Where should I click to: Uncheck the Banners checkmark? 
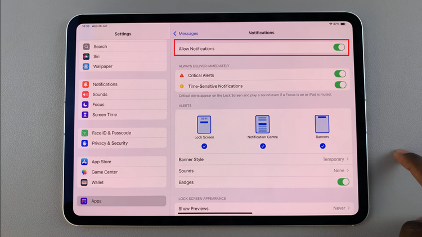[323, 146]
